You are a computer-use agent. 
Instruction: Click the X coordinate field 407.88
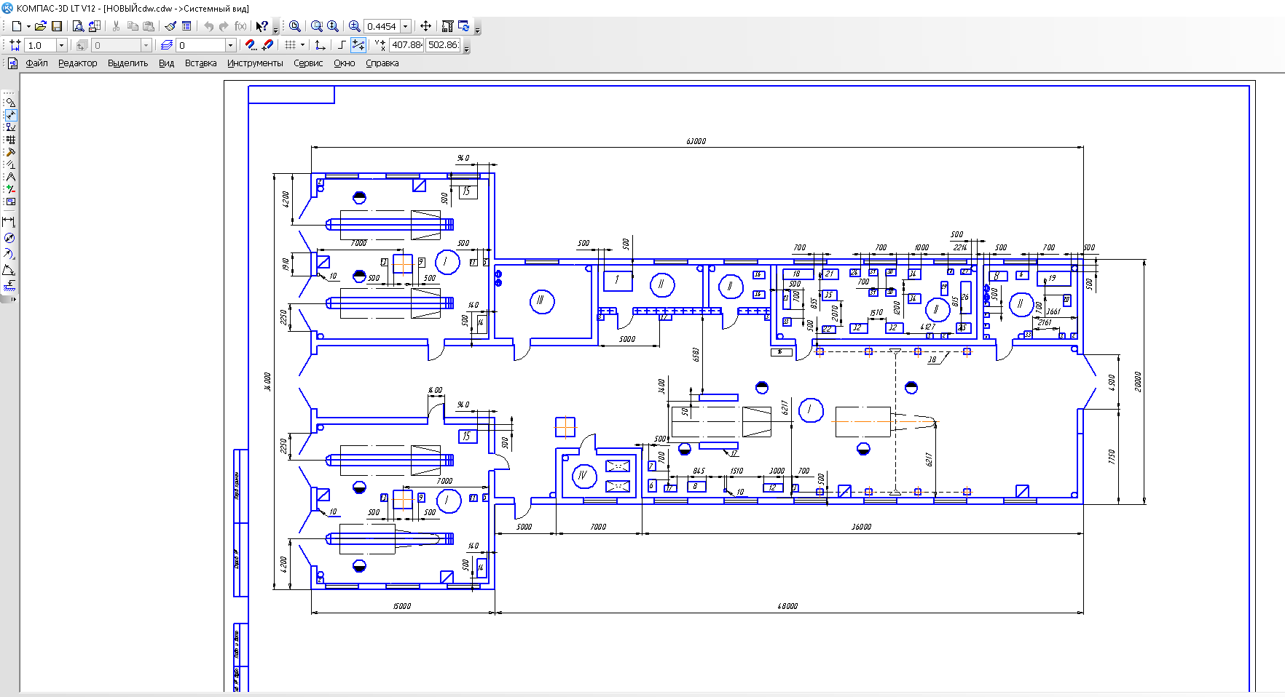click(x=406, y=45)
